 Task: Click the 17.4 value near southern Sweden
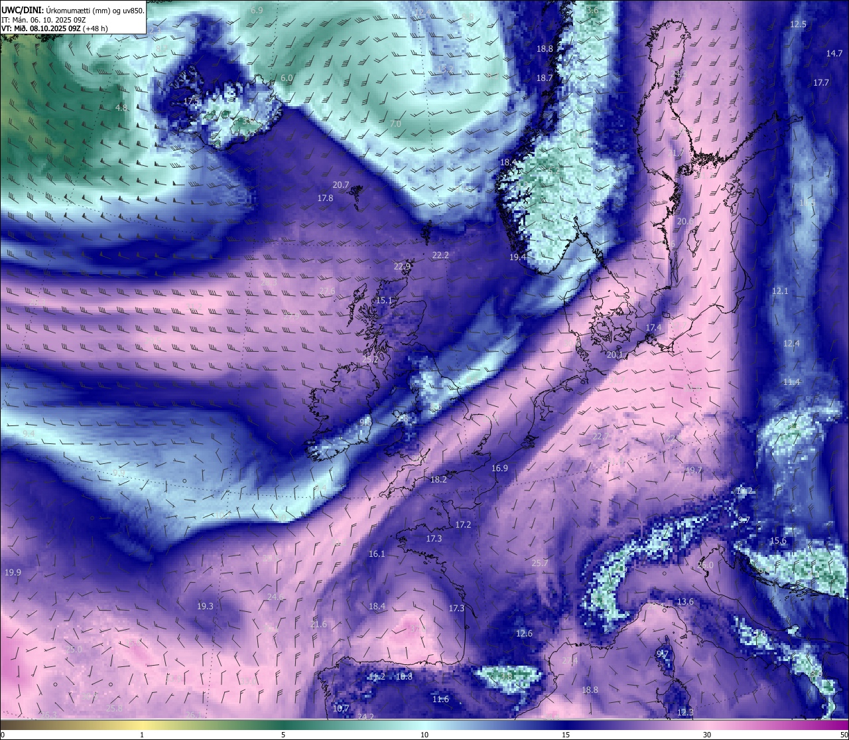[653, 327]
